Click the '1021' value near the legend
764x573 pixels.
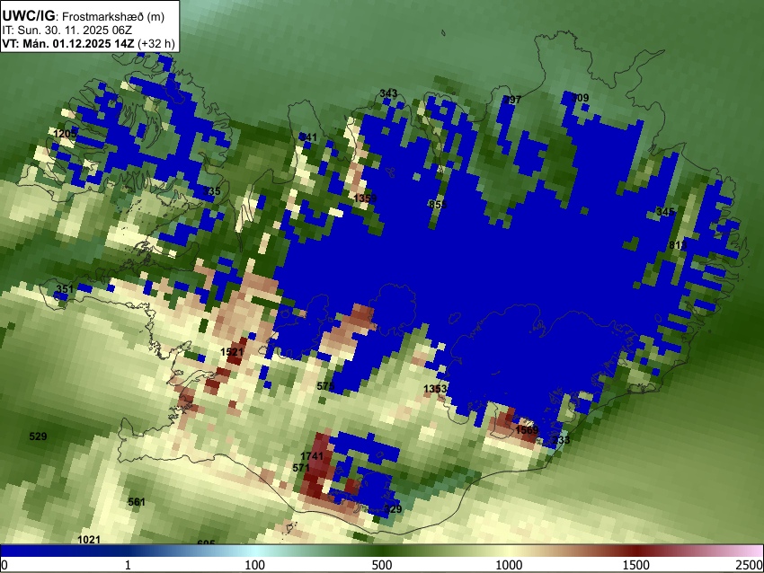point(89,540)
